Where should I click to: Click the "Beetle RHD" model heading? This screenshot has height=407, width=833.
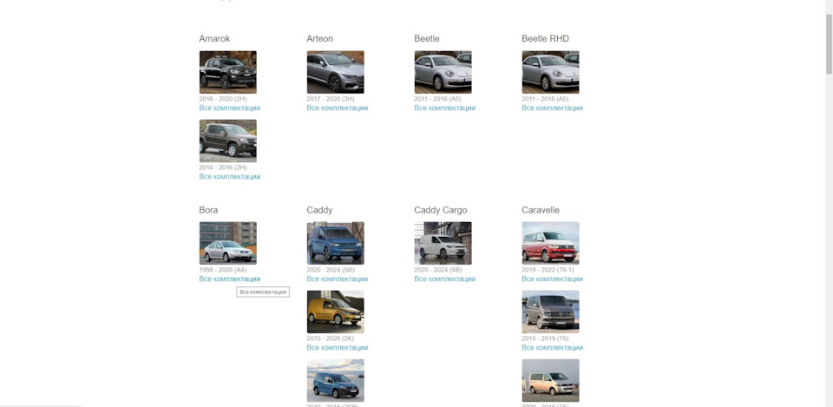(x=546, y=39)
